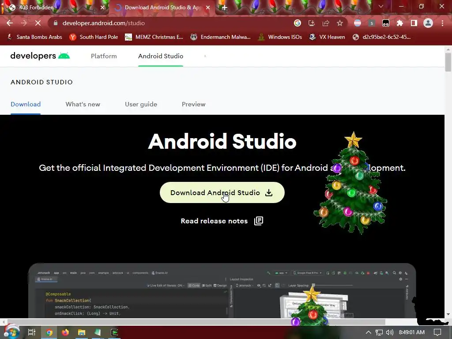Viewport: 452px width, 339px height.
Task: Open Chrome from the taskbar
Action: 49,332
